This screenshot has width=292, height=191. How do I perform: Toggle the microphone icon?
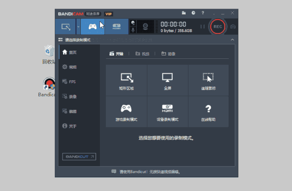(133, 30)
